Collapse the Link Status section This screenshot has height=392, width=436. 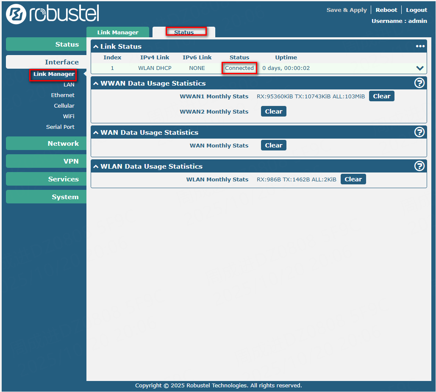pos(96,47)
